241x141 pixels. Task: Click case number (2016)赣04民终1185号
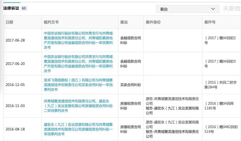tap(219, 106)
